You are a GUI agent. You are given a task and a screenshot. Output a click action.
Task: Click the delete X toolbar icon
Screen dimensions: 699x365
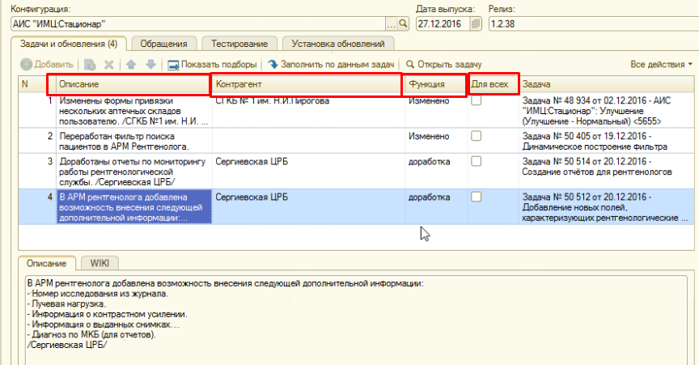pos(108,65)
